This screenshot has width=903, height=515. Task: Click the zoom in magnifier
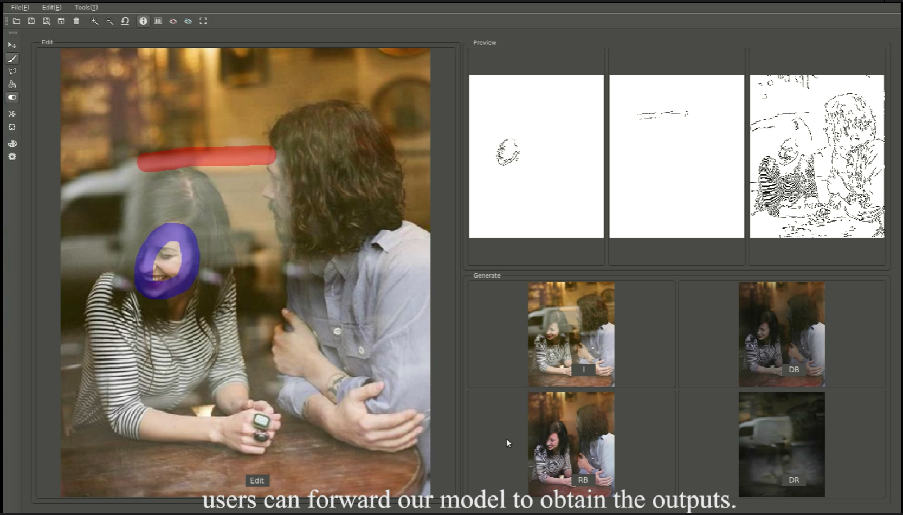(95, 21)
